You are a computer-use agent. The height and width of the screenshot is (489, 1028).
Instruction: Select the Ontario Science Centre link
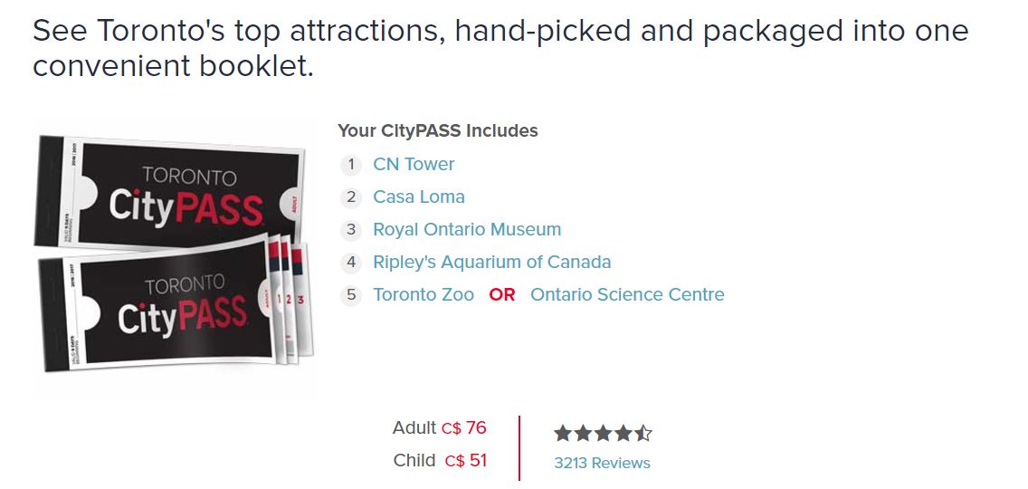tap(627, 294)
